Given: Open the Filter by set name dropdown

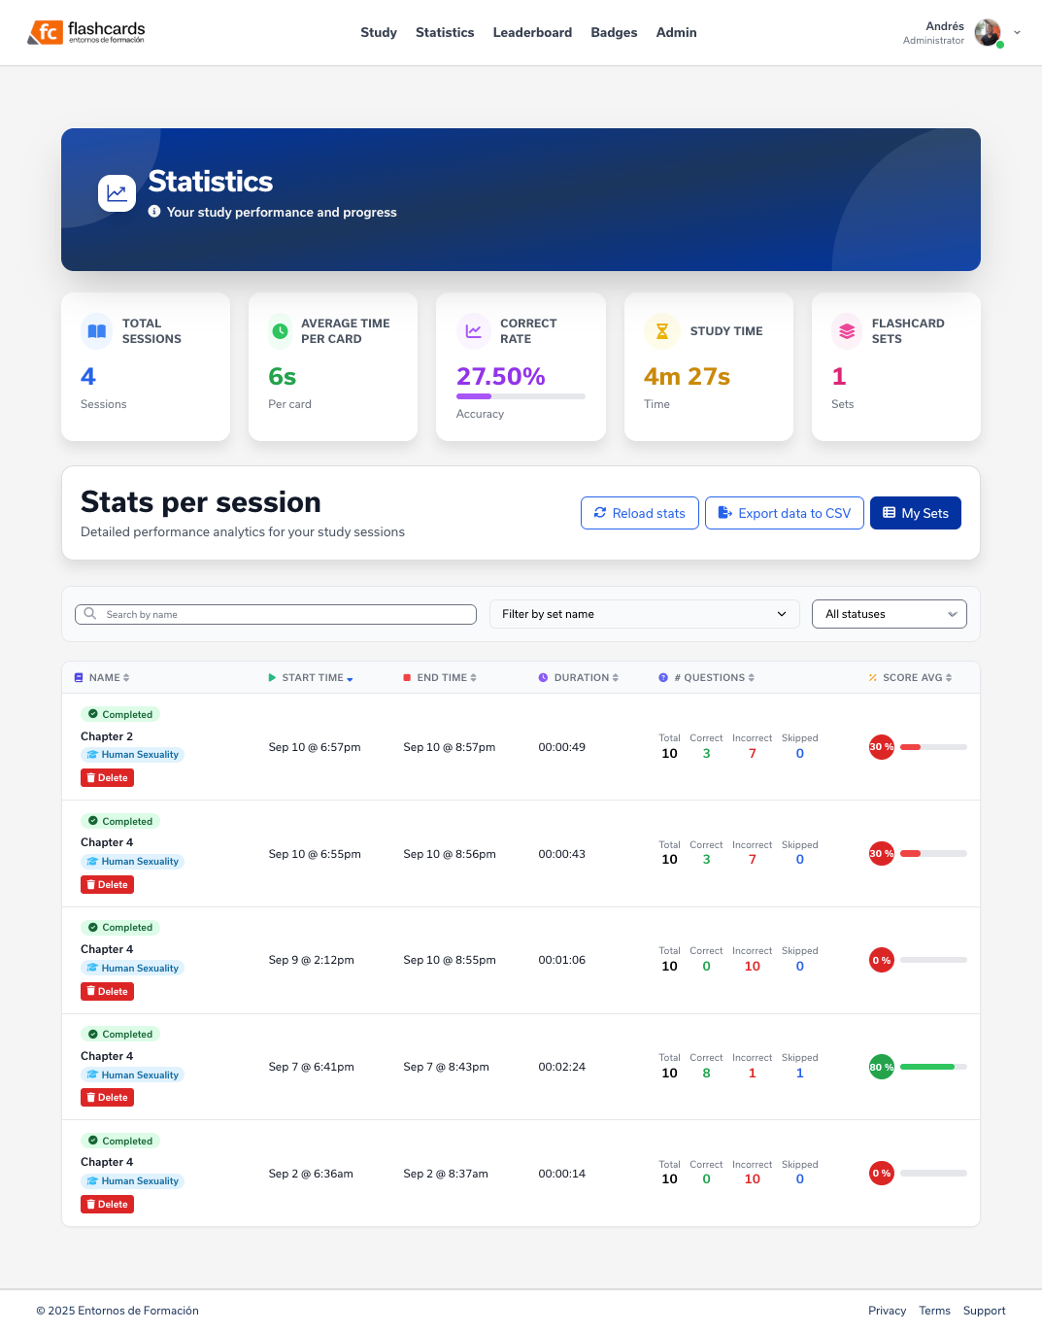Looking at the screenshot, I should click(x=644, y=614).
